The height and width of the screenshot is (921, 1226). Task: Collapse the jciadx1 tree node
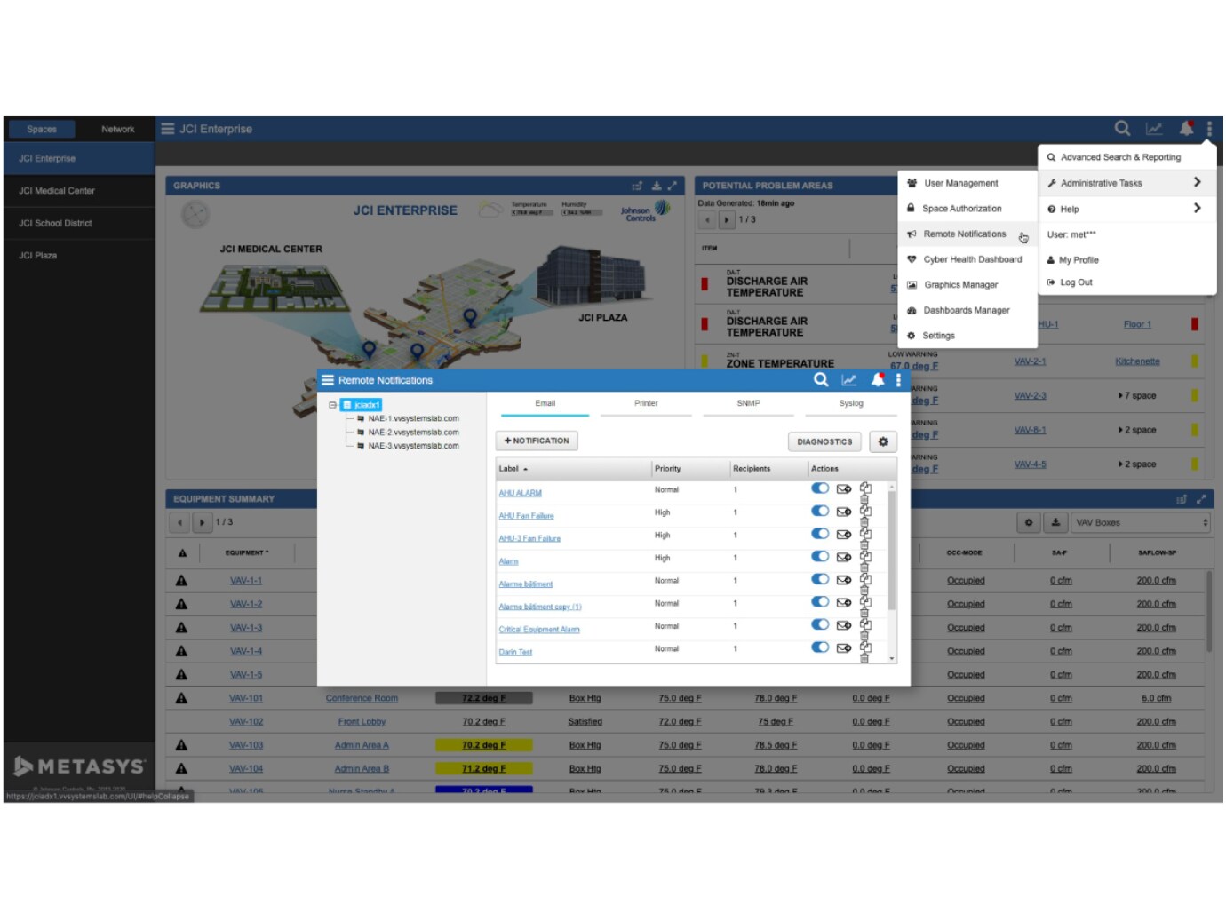pyautogui.click(x=332, y=404)
